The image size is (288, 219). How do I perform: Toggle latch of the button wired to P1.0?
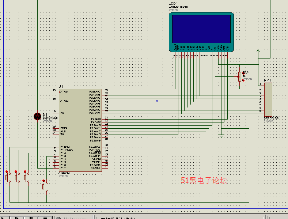7,171
